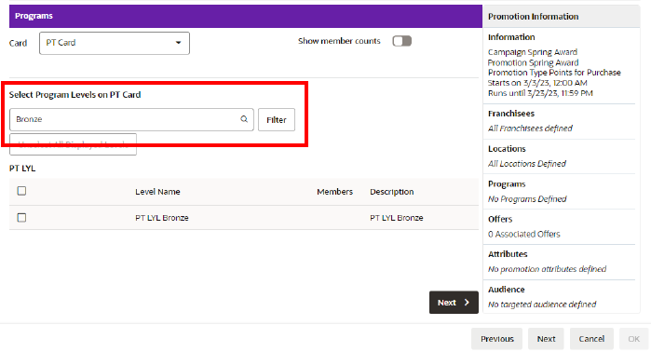Click the Audience section heading
Viewport: 651px width, 352px height.
pyautogui.click(x=506, y=290)
